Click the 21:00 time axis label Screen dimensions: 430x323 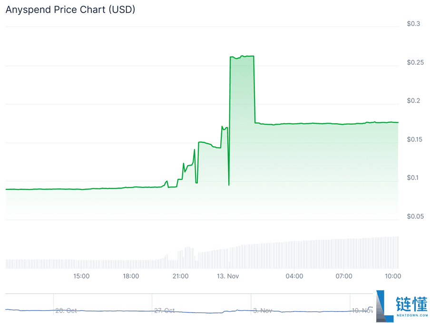click(180, 276)
